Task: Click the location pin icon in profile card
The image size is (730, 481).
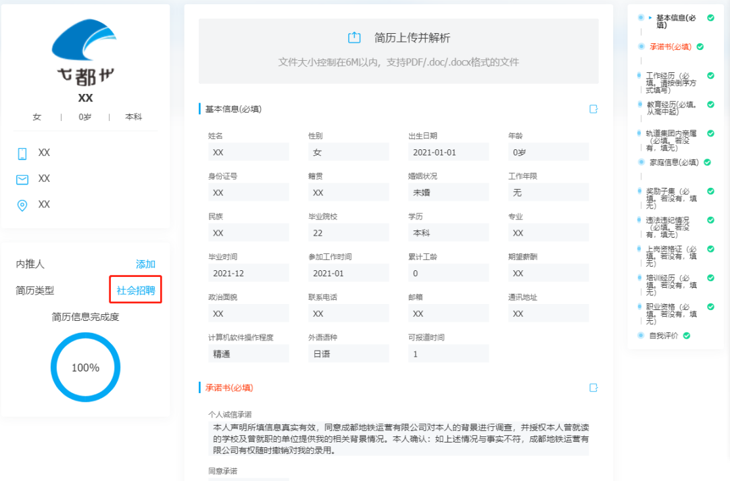Action: [x=22, y=204]
